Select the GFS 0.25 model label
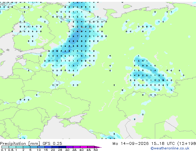Image resolution: width=196 pixels, height=151 pixels. pyautogui.click(x=52, y=144)
